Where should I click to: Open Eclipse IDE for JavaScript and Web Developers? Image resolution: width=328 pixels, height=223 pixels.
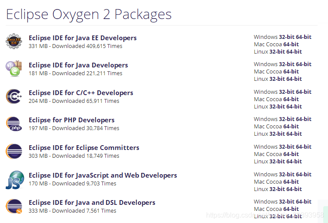point(103,175)
